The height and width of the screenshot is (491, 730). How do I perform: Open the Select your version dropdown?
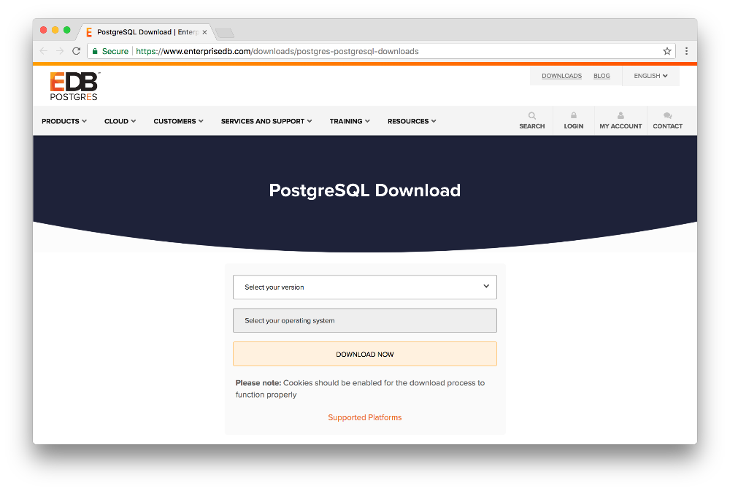click(x=364, y=287)
